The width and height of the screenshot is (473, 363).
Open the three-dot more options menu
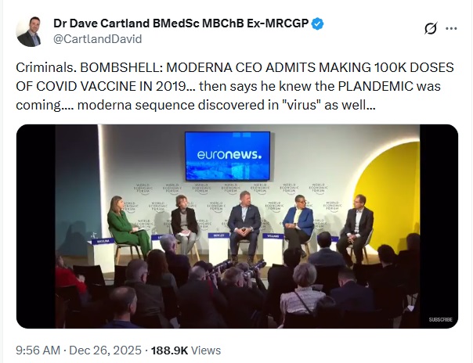(x=451, y=29)
